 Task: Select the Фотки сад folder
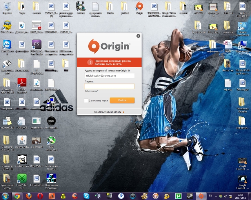pos(227,65)
